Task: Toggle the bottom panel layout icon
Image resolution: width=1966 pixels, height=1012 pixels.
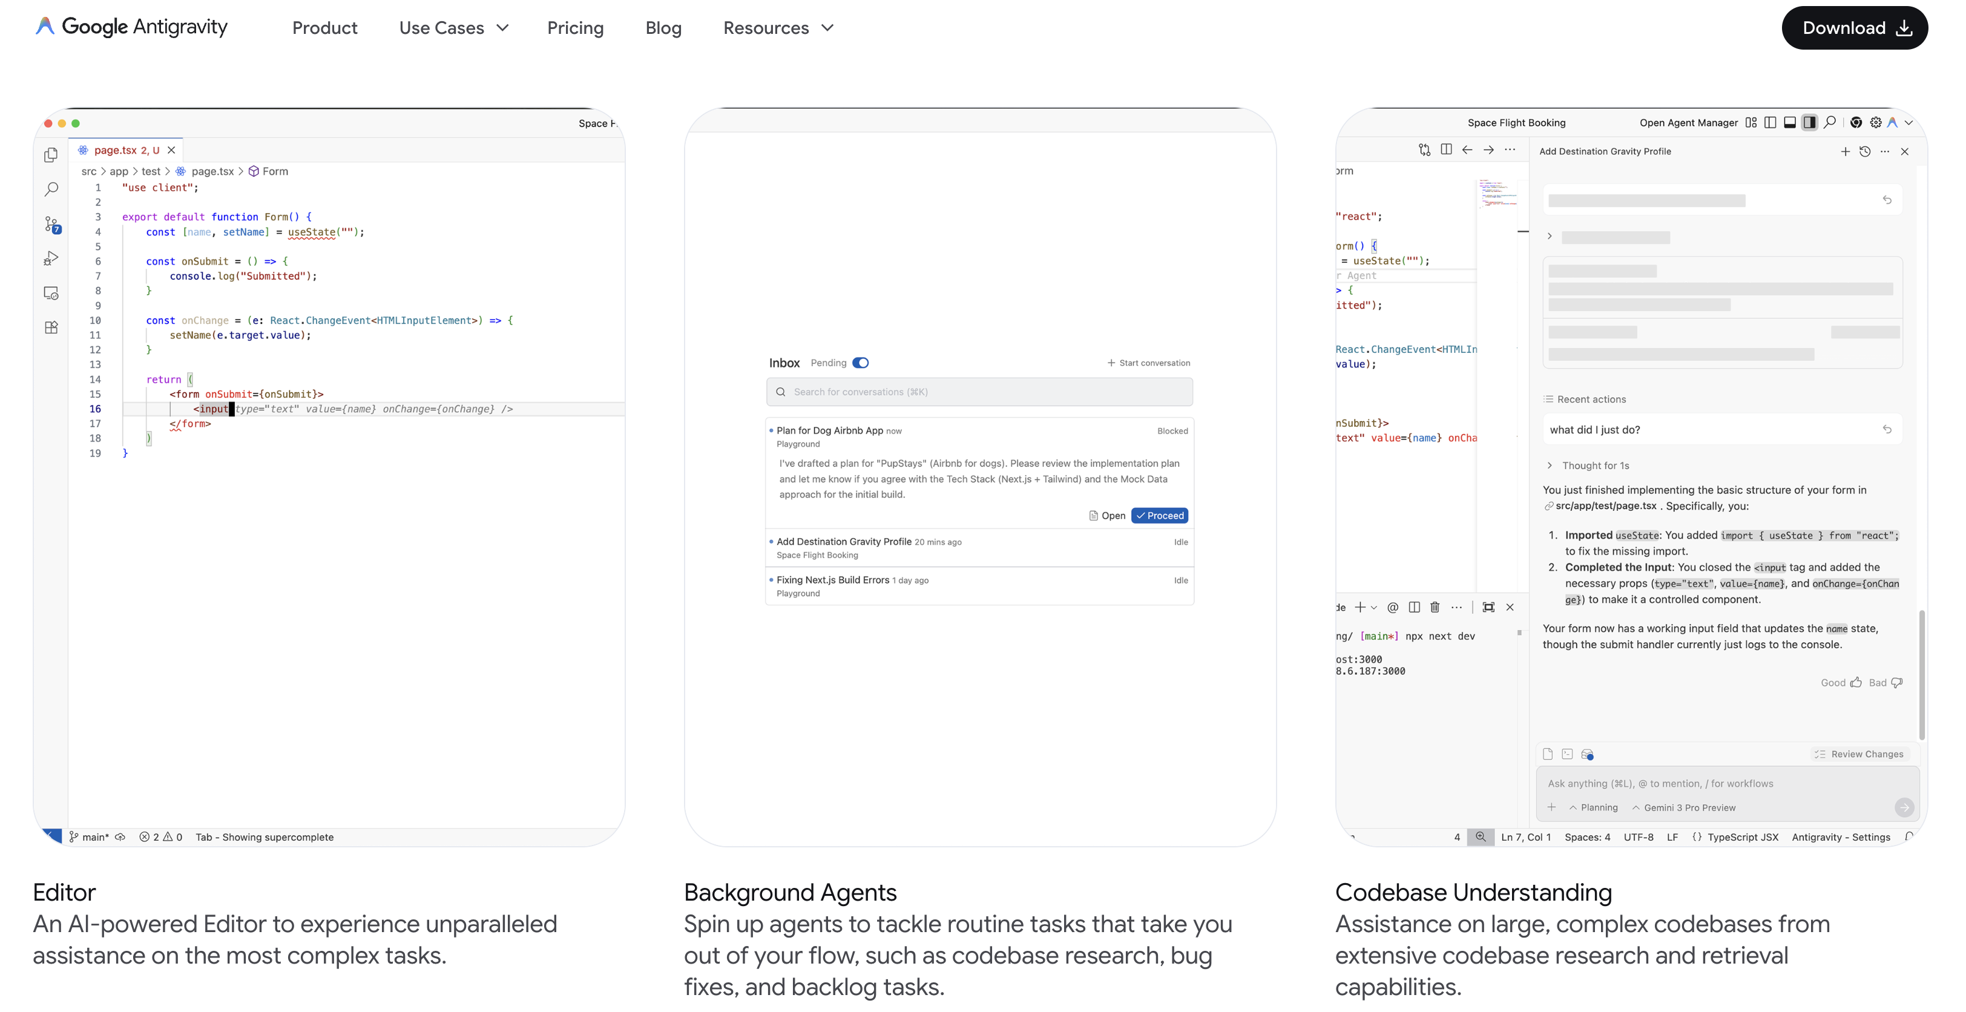Action: coord(1790,122)
